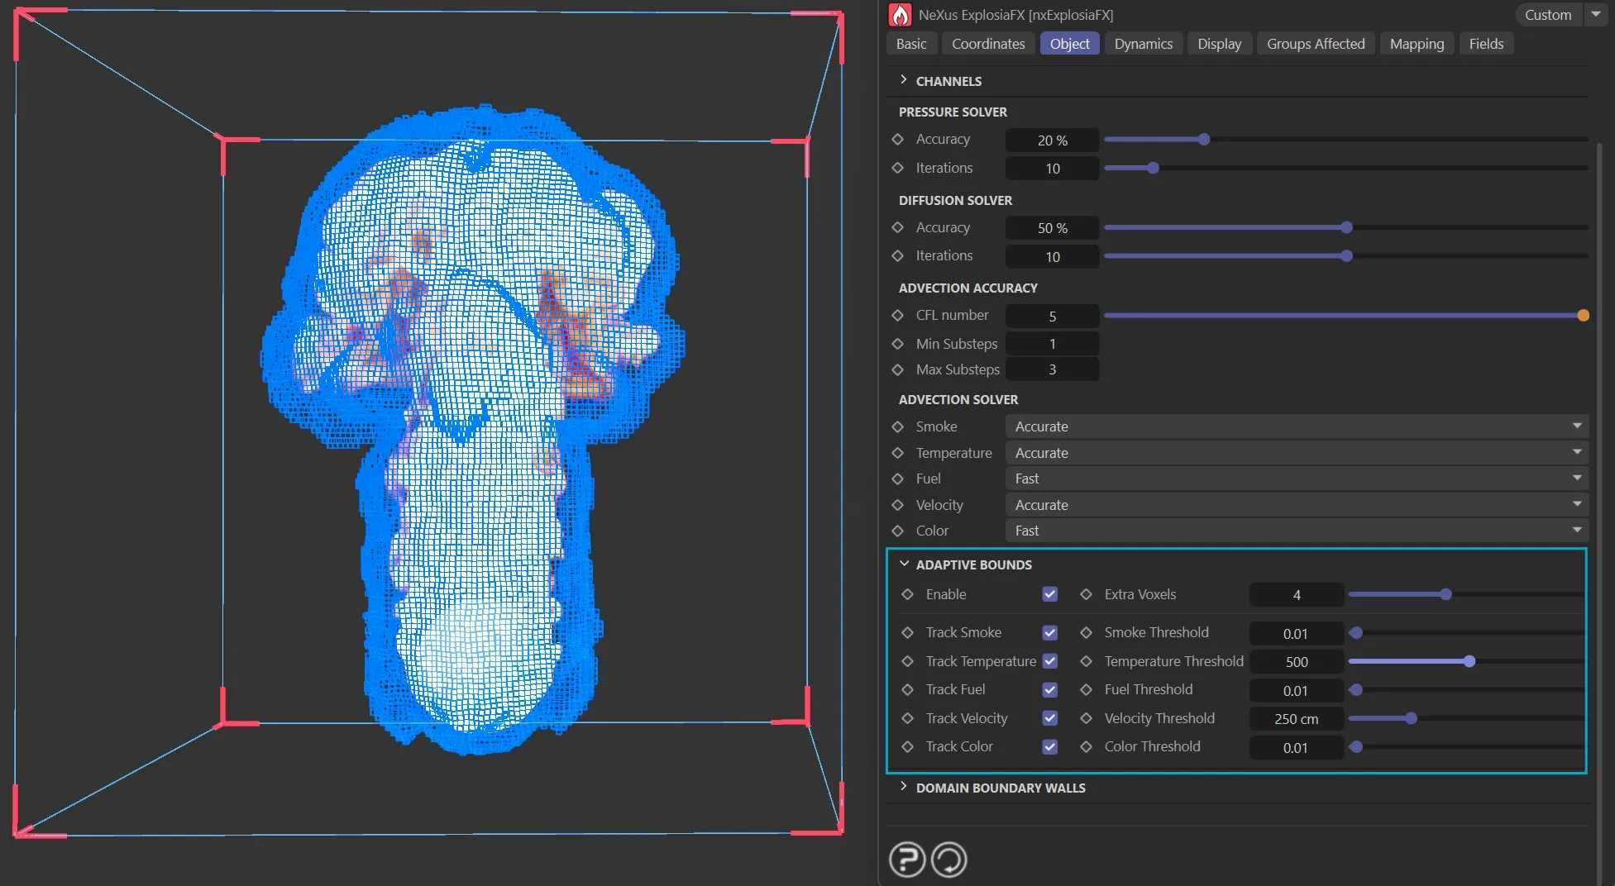Click the Custom mode button
1615x886 pixels.
click(1547, 15)
